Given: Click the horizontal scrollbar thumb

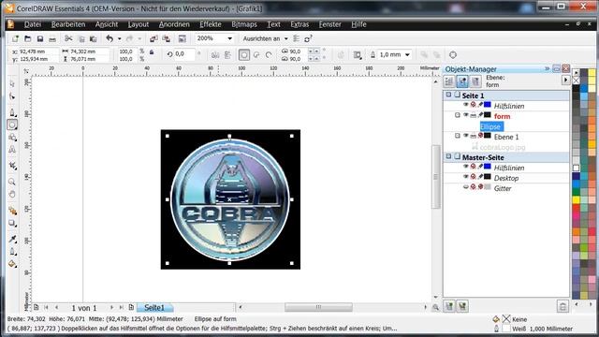Looking at the screenshot, I should coord(318,307).
